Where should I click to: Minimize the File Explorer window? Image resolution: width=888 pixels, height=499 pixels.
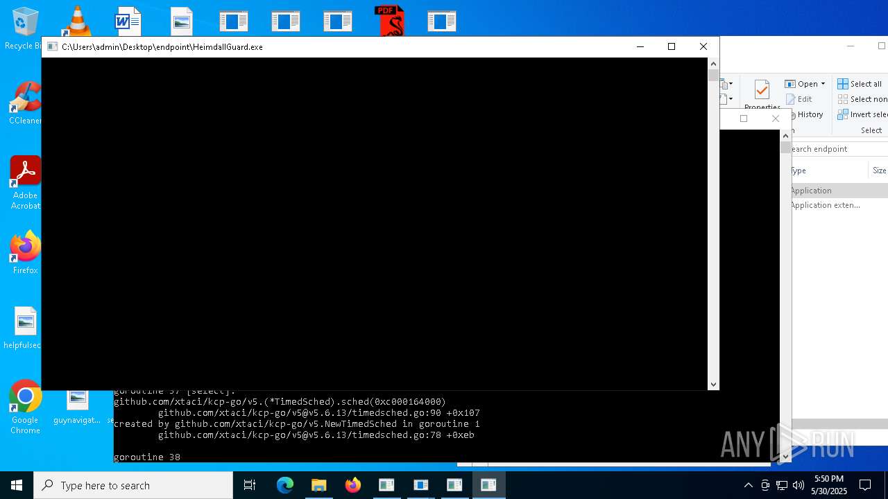coord(851,46)
